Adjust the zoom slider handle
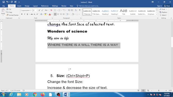This screenshot has width=173, height=97. (159, 91)
